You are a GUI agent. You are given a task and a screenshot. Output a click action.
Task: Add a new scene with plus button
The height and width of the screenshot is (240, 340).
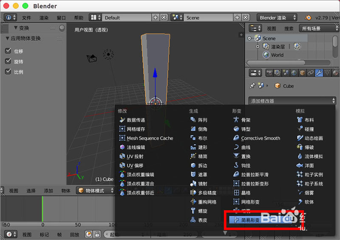click(237, 17)
